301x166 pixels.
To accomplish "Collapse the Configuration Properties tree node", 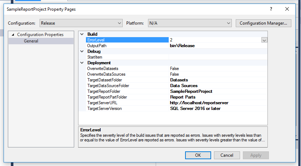I will coord(13,35).
